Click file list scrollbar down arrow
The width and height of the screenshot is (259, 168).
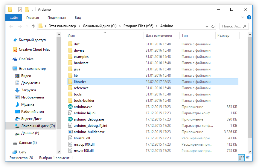(x=250, y=152)
